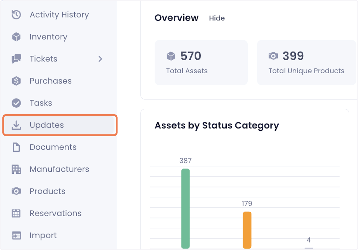358x250 pixels.
Task: Hide the Overview section
Action: pos(217,18)
